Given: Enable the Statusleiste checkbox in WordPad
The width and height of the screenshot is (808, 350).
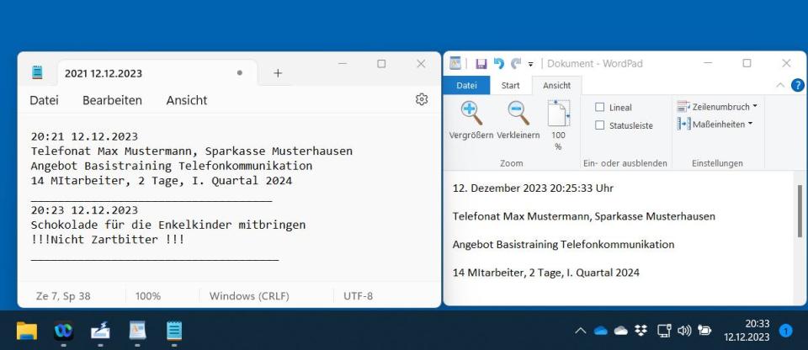Looking at the screenshot, I should click(x=600, y=125).
